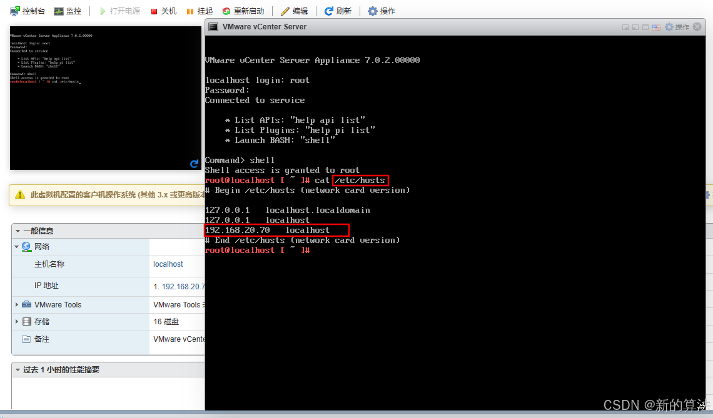Close the VMware vCenter Server console window
This screenshot has height=418, width=713.
tap(697, 27)
